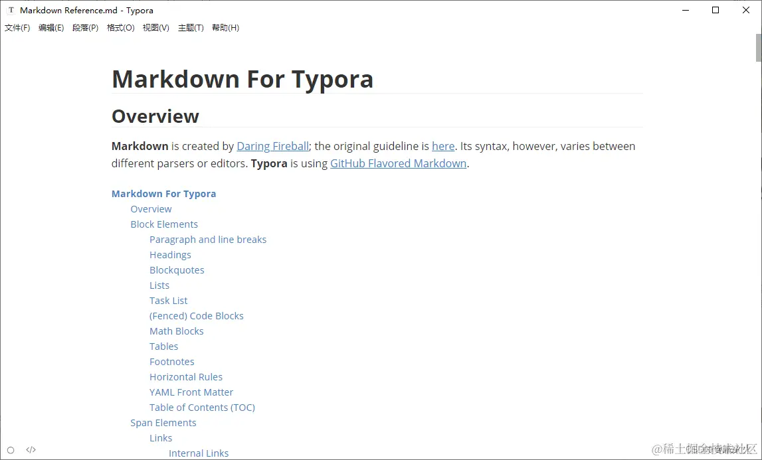The width and height of the screenshot is (762, 460).
Task: Go to Span Elements TOC entry
Action: pyautogui.click(x=163, y=423)
